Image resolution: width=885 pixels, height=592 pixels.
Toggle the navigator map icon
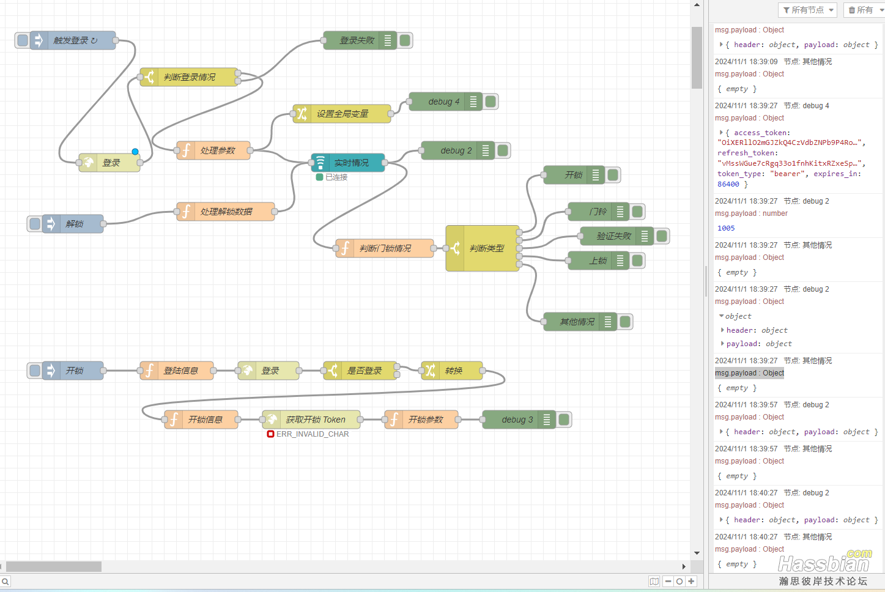pyautogui.click(x=654, y=582)
